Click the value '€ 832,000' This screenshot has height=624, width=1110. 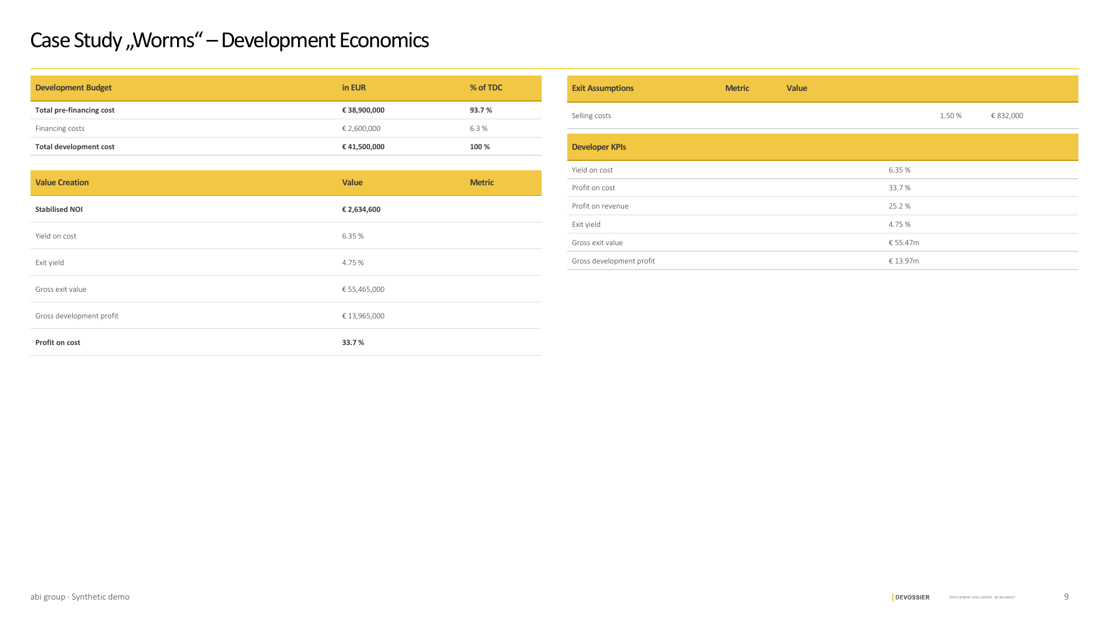point(1007,116)
